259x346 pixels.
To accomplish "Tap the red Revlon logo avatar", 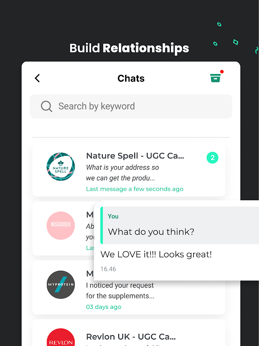I will (60, 338).
